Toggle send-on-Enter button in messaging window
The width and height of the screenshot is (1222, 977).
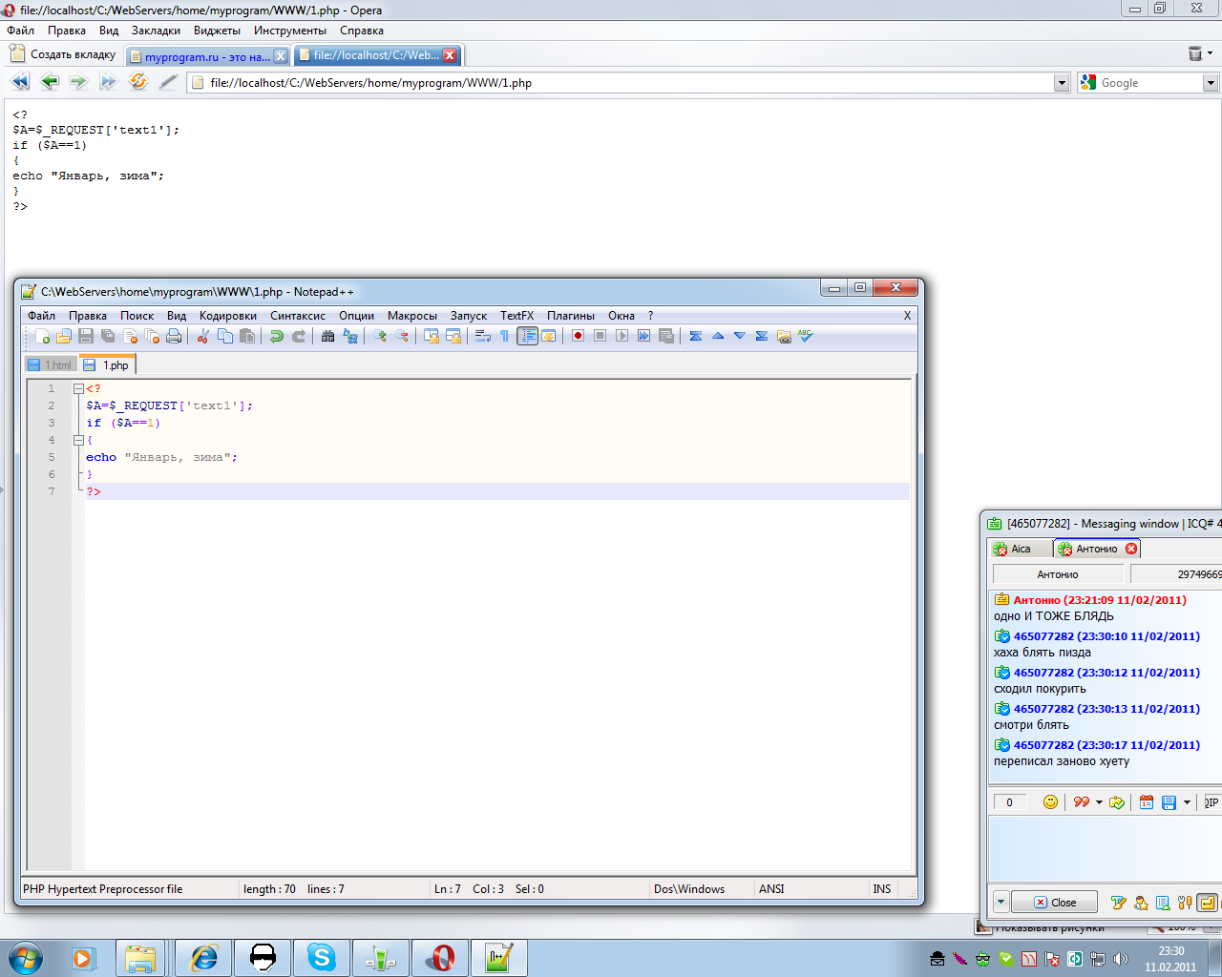click(x=1208, y=903)
